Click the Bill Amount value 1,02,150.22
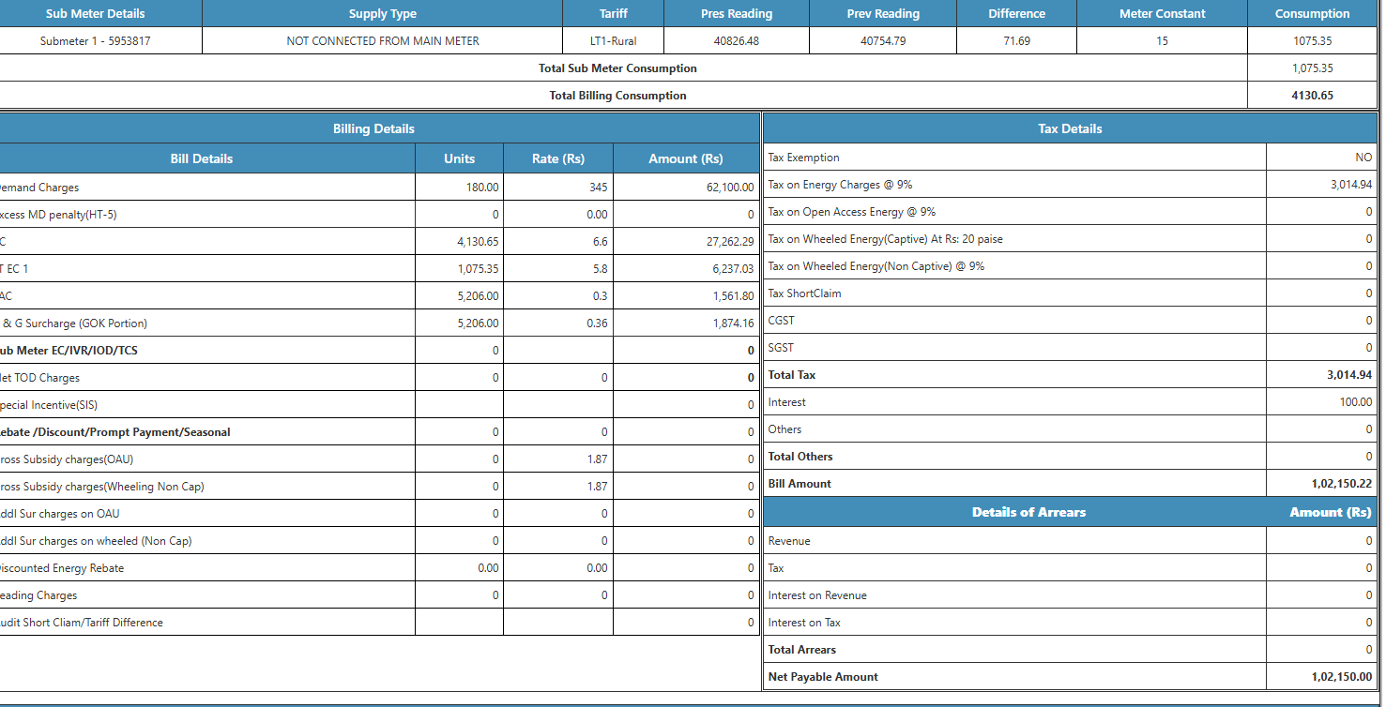This screenshot has height=707, width=1386. [x=1341, y=484]
